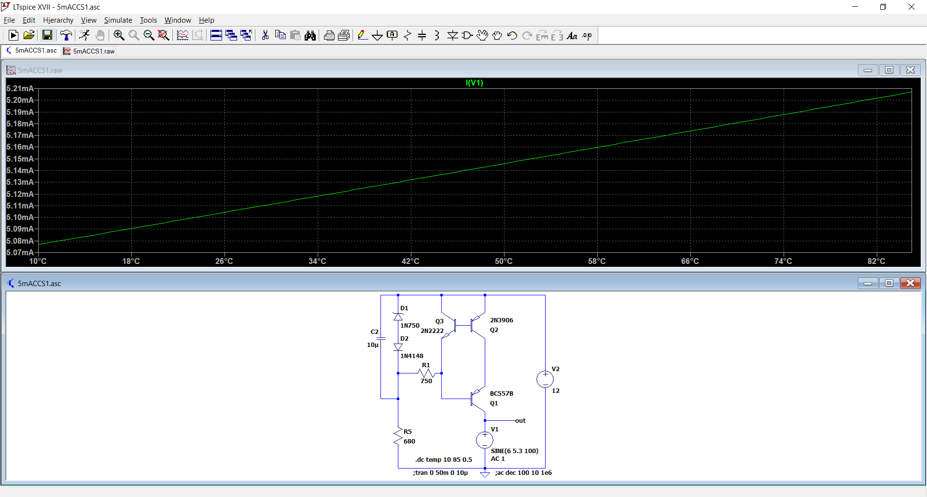Select the Cut scissors tool
Viewport: 927px width, 497px height.
click(x=265, y=35)
